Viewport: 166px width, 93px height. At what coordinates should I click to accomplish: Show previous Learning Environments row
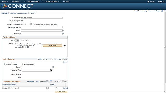60,81
